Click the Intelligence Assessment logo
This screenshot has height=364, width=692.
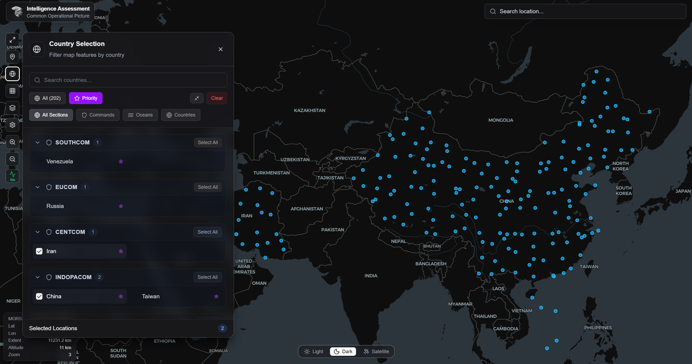point(17,12)
